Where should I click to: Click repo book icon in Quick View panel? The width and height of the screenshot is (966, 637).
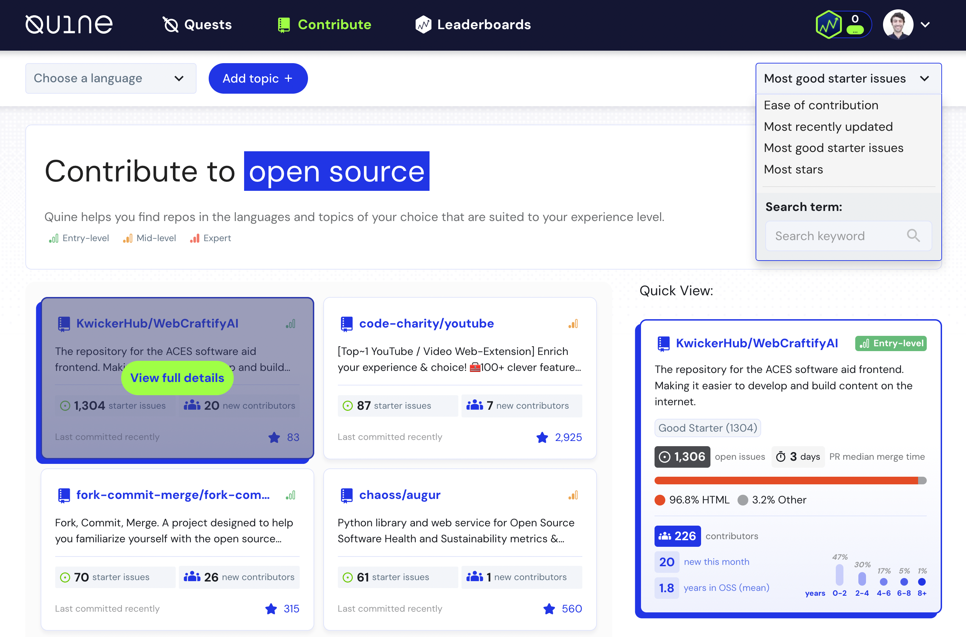tap(664, 344)
